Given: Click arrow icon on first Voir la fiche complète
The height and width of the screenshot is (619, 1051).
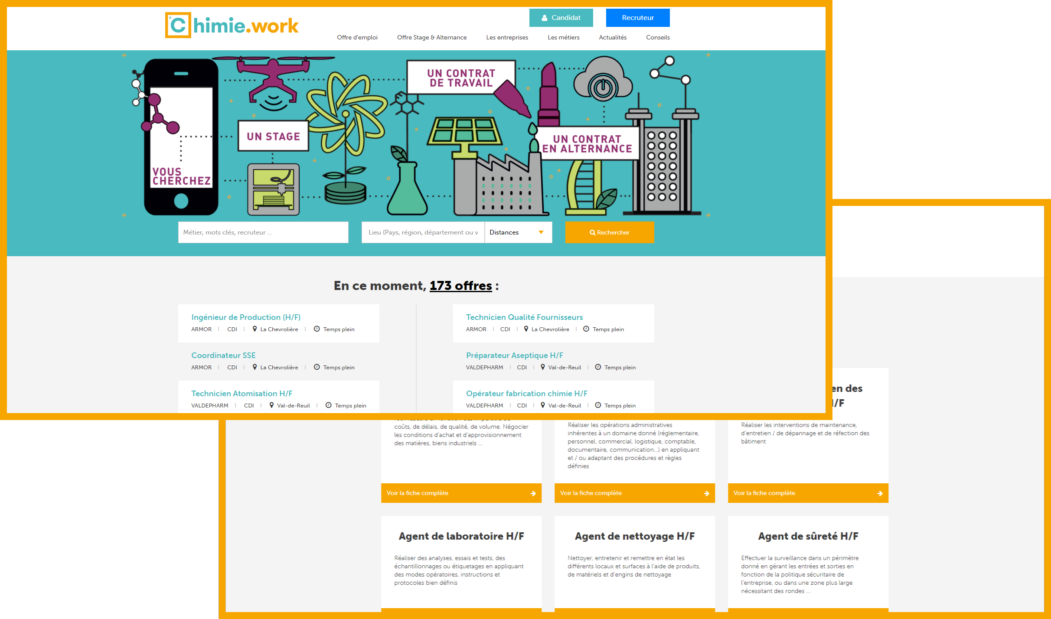Looking at the screenshot, I should coord(533,493).
